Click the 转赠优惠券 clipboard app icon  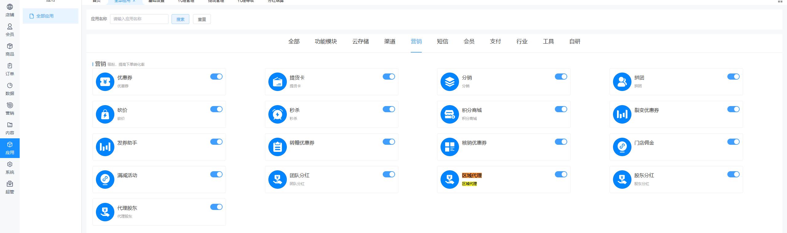(x=278, y=147)
